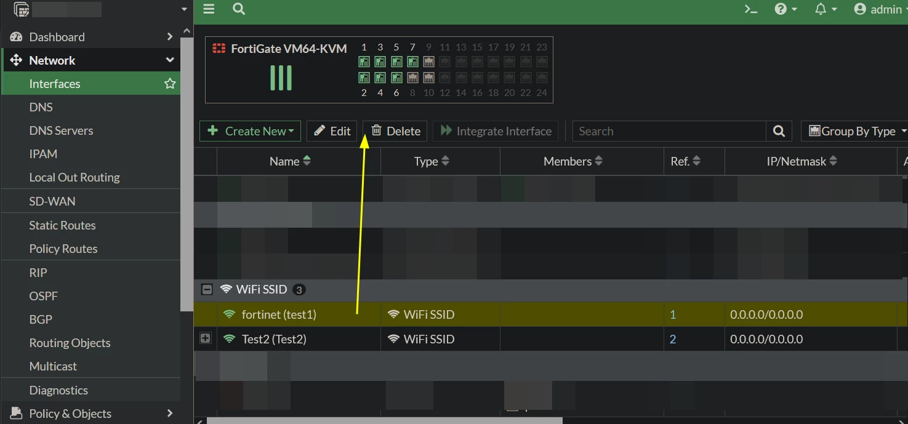The width and height of the screenshot is (908, 424).
Task: Open references count 1 for fortinet
Action: pos(673,314)
